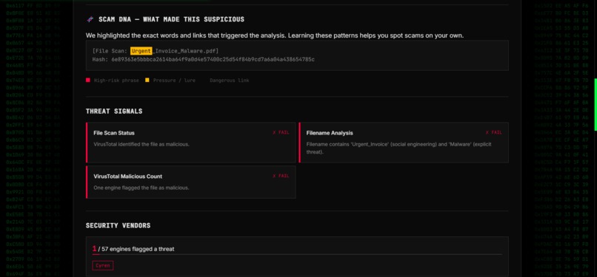Click 'VirusTotal identified the file as malicious' text

point(141,144)
